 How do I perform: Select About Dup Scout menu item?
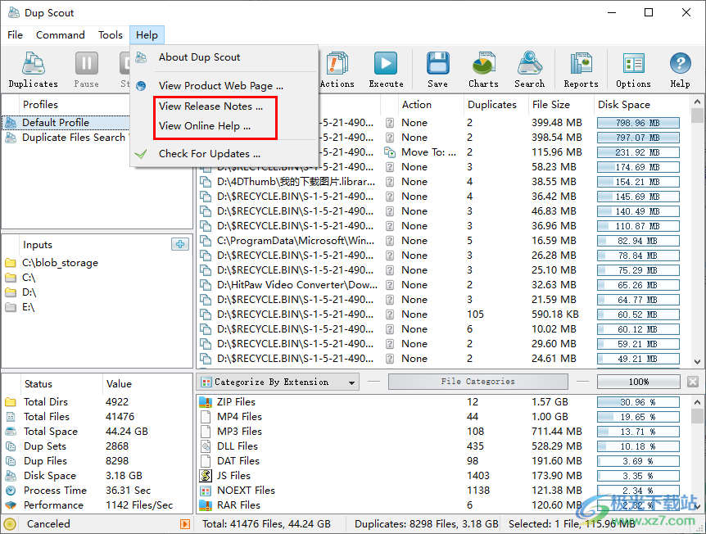[x=224, y=57]
